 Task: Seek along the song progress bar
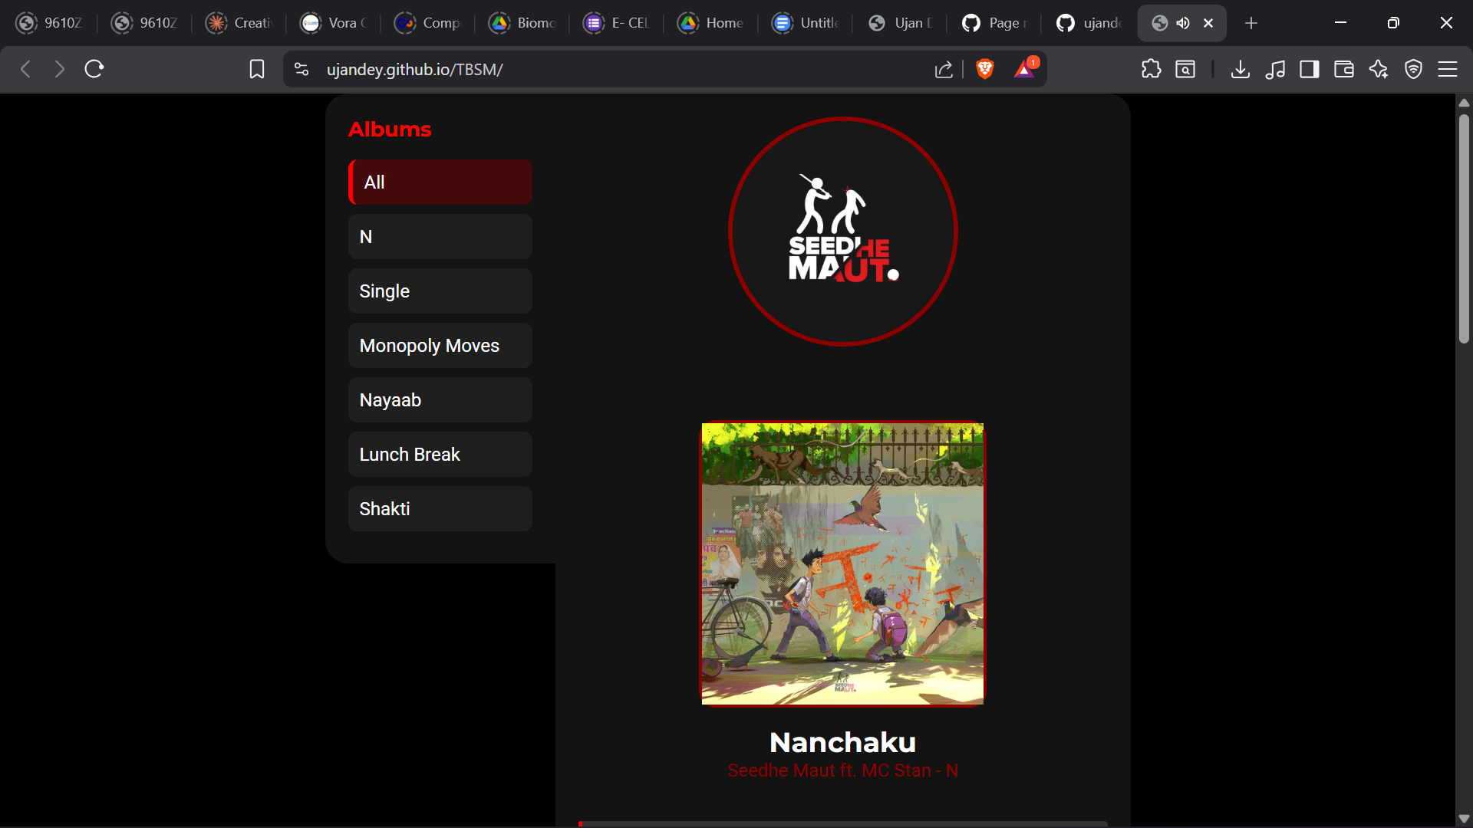pyautogui.click(x=843, y=824)
